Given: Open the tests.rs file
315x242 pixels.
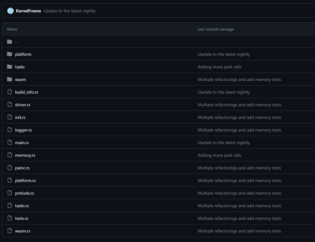Looking at the screenshot, I should 22,218.
